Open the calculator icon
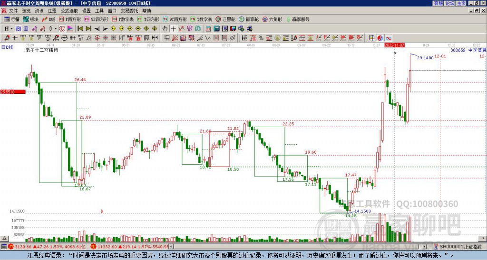The image size is (487, 260). [x=216, y=29]
